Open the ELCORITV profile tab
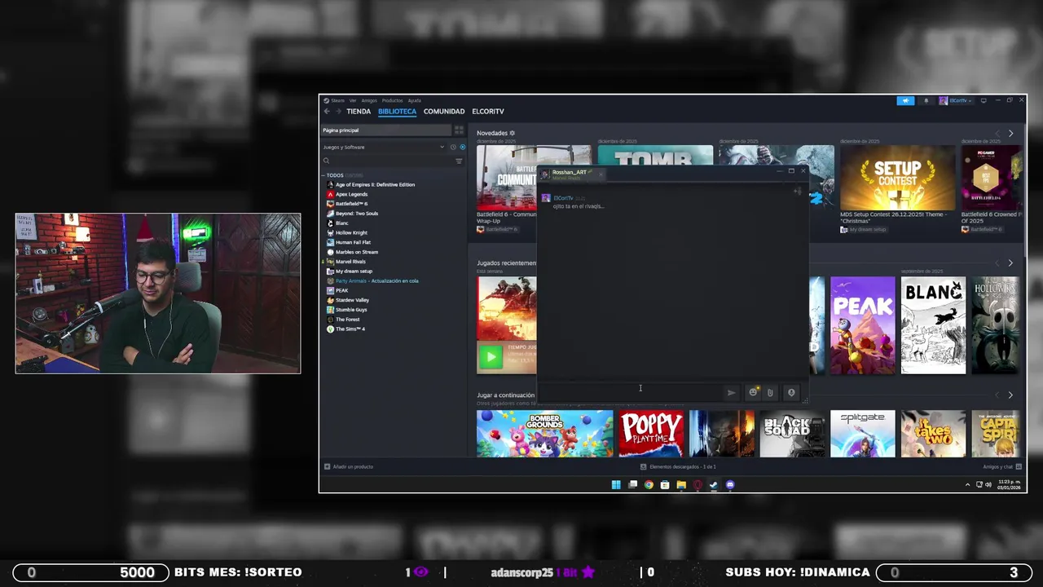 pos(488,112)
